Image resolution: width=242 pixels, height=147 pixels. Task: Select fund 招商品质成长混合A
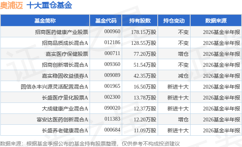point(65,43)
